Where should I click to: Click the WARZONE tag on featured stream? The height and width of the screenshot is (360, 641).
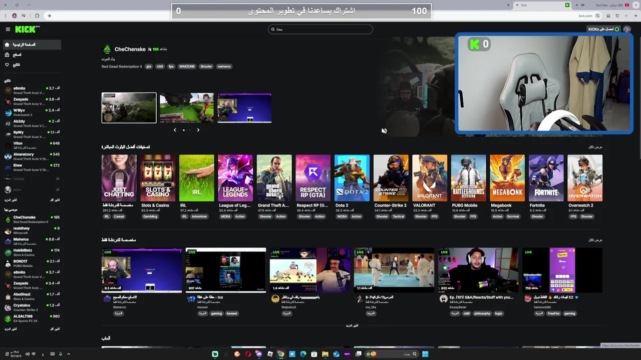coord(187,66)
